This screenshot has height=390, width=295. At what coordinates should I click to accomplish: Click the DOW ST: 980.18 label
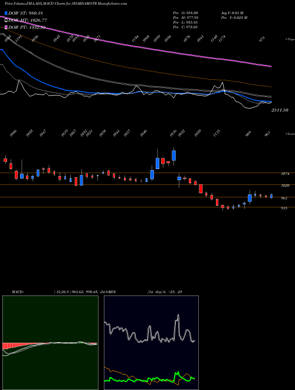[25, 13]
